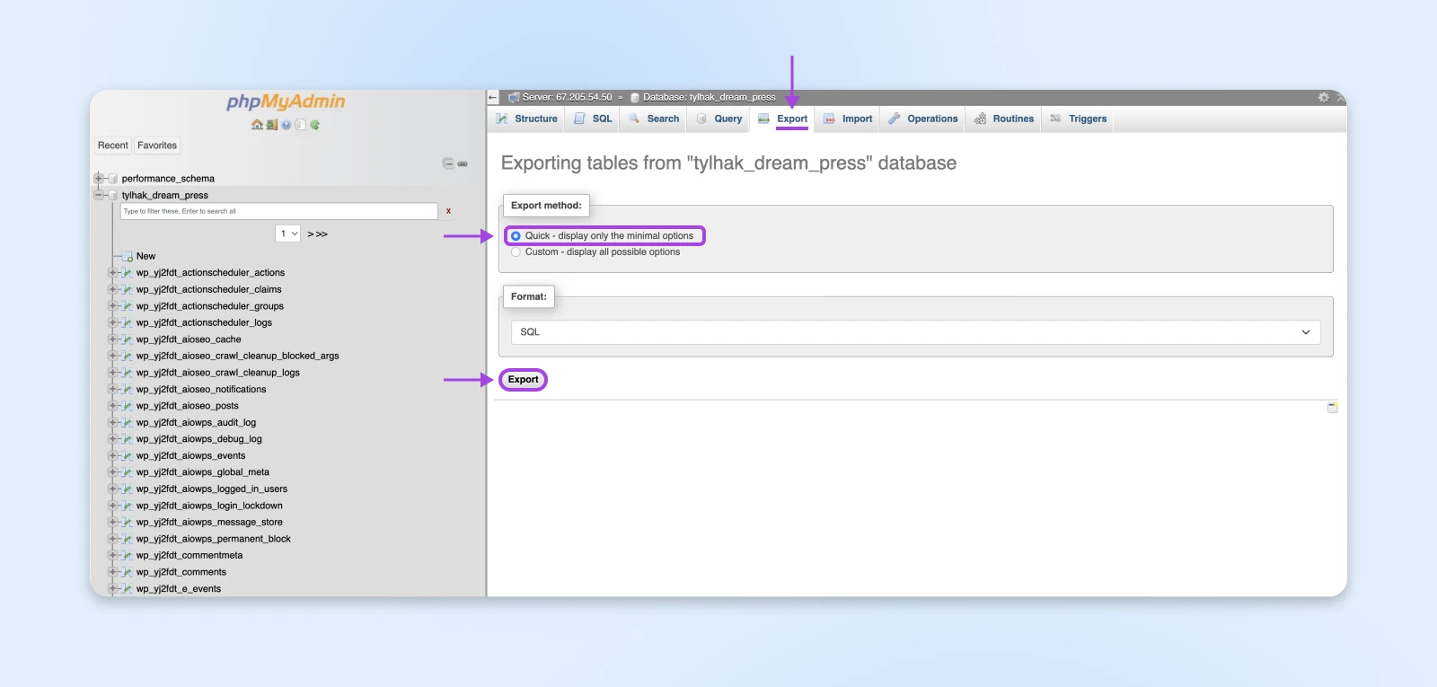Open wp_yj2fdt_aiowps_debug_log table

199,439
